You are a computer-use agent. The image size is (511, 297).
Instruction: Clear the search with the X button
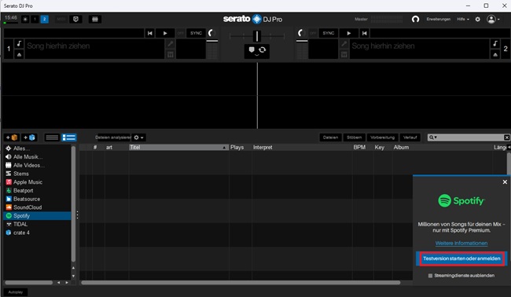click(x=507, y=137)
